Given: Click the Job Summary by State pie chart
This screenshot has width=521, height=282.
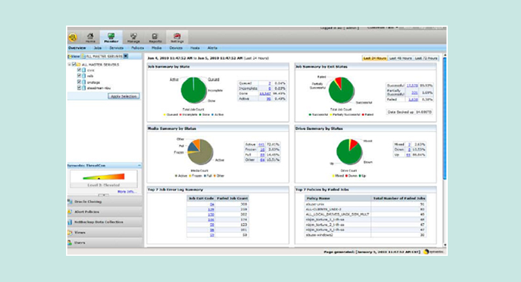Looking at the screenshot, I should tap(193, 90).
